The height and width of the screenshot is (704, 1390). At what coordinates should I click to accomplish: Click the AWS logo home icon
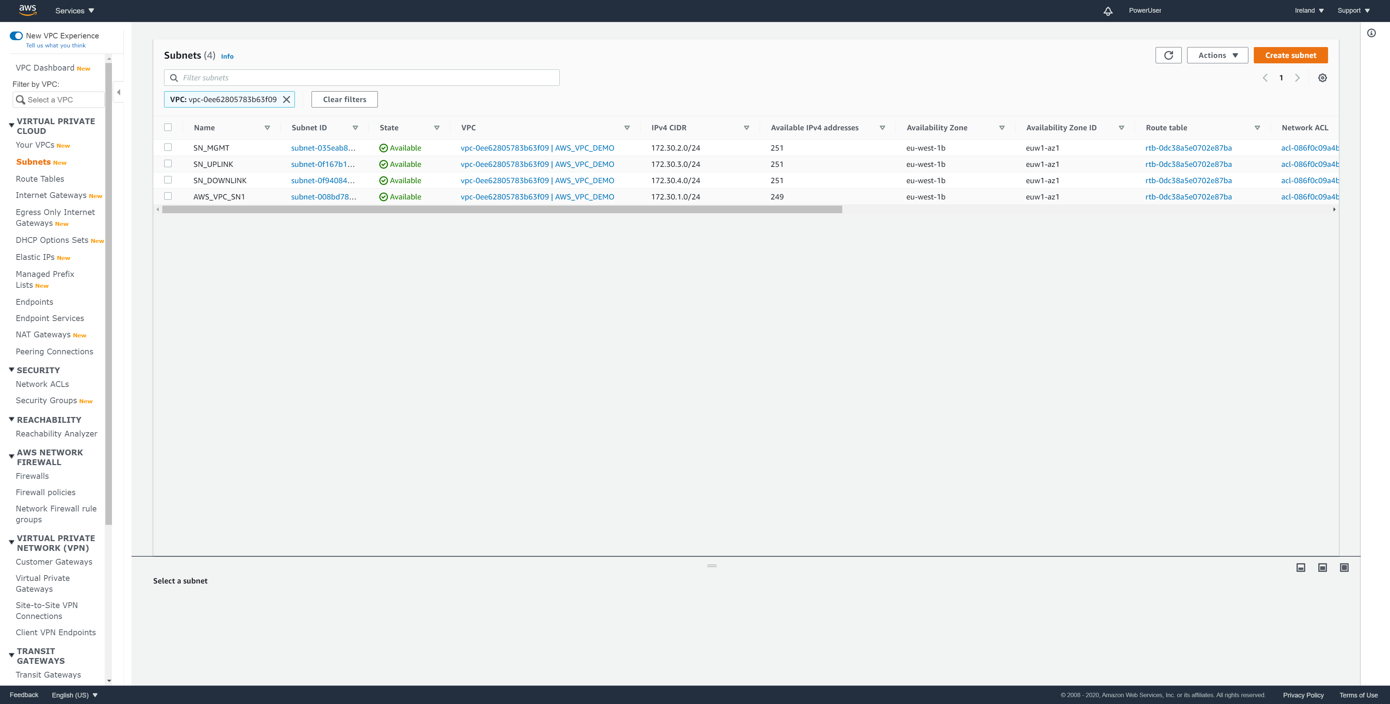(28, 10)
